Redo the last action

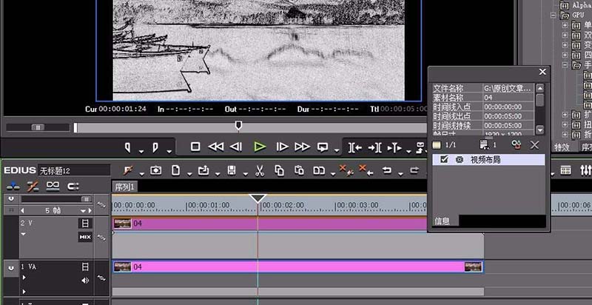pos(414,170)
